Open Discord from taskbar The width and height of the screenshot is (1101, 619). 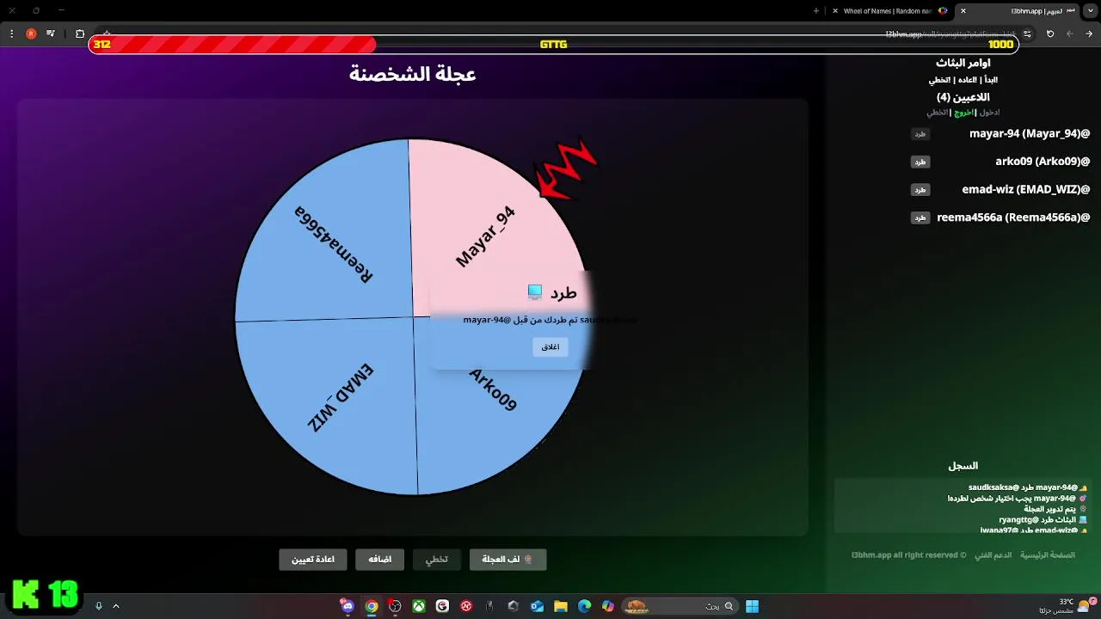pyautogui.click(x=347, y=606)
